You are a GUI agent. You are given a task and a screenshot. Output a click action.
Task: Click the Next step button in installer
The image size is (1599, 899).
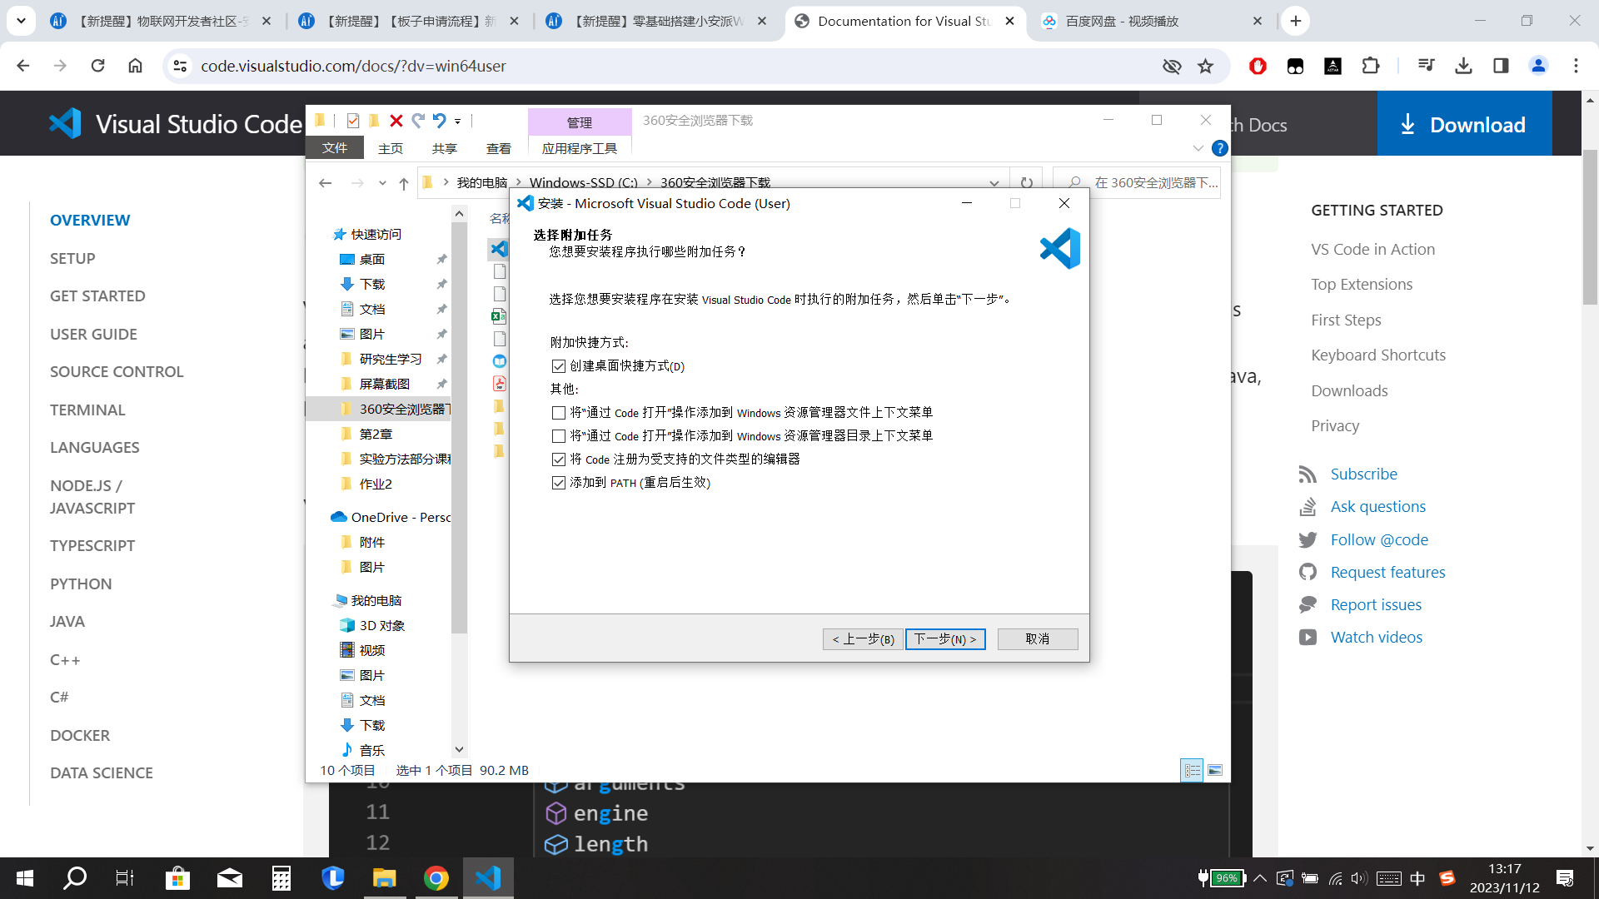944,638
